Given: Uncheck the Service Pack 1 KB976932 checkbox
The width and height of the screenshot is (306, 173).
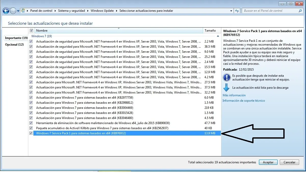Looking at the screenshot, I should point(31,133).
